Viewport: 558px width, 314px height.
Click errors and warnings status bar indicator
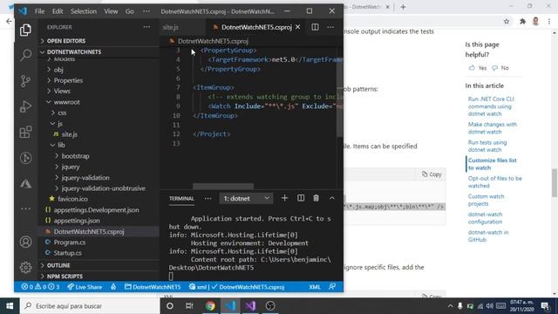(40, 287)
